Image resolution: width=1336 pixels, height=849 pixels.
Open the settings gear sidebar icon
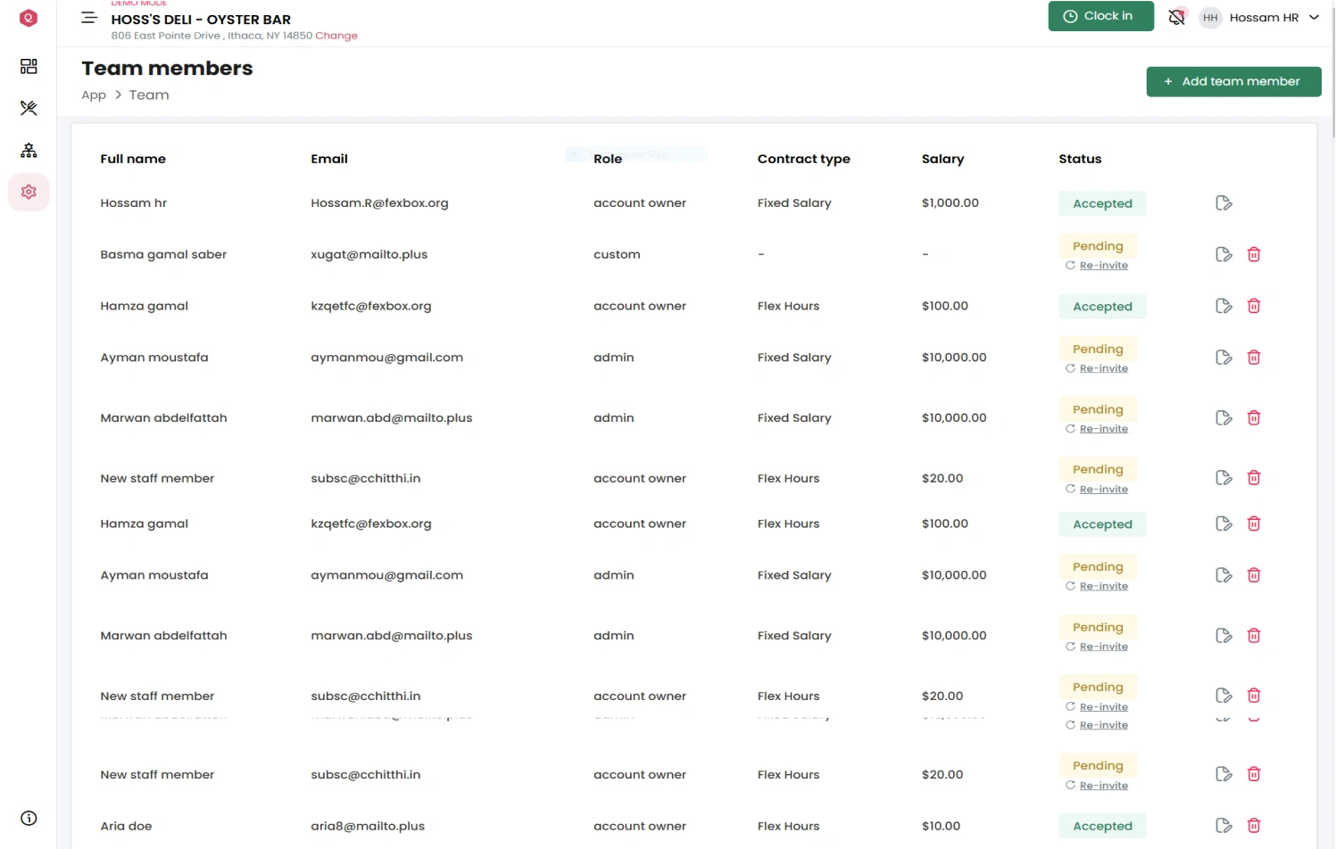[x=29, y=192]
